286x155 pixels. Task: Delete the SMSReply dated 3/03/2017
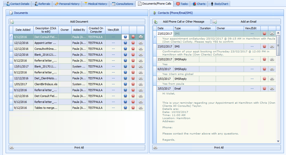264,79
